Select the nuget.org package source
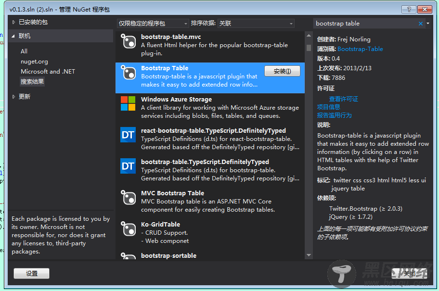 point(35,62)
